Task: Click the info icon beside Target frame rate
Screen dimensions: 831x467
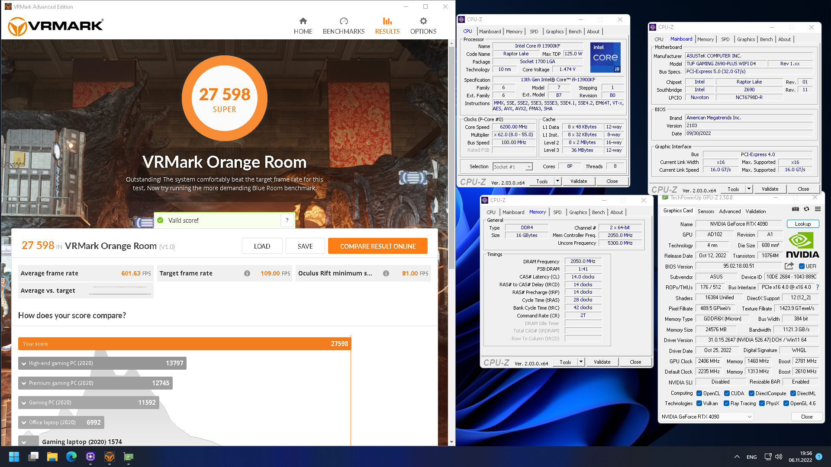Action: [247, 273]
